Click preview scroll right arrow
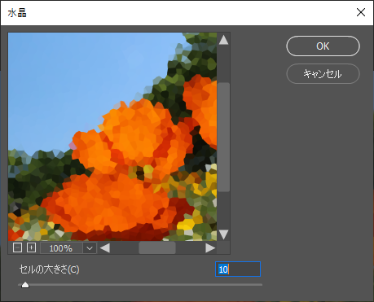The image size is (374, 302). click(210, 248)
